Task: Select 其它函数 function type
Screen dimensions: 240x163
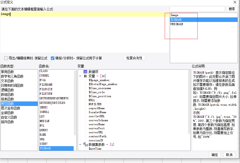Action: click(x=19, y=104)
